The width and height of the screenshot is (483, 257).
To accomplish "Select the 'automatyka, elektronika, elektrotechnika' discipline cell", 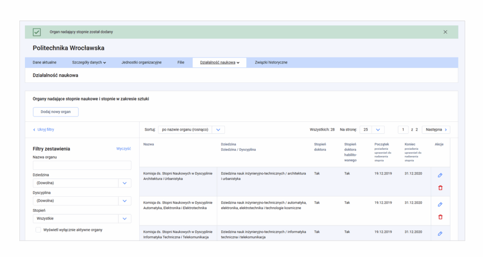I will tap(264, 205).
